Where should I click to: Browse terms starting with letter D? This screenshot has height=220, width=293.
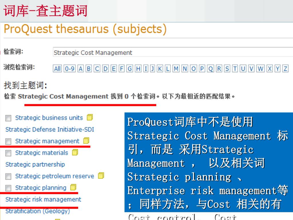point(105,69)
